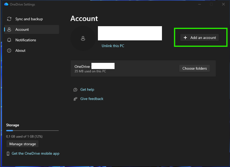The width and height of the screenshot is (230, 167).
Task: Open the Notifications settings page
Action: (x=31, y=40)
